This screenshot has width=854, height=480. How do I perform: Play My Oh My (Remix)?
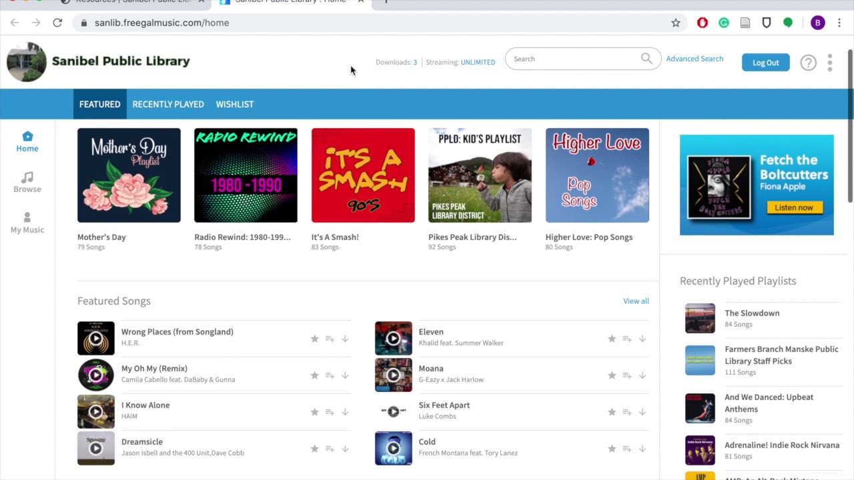pyautogui.click(x=96, y=375)
